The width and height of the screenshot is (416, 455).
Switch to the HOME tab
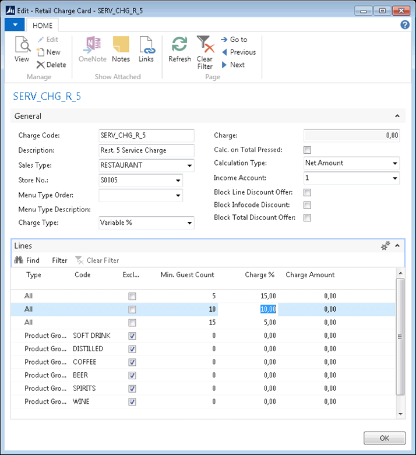43,26
